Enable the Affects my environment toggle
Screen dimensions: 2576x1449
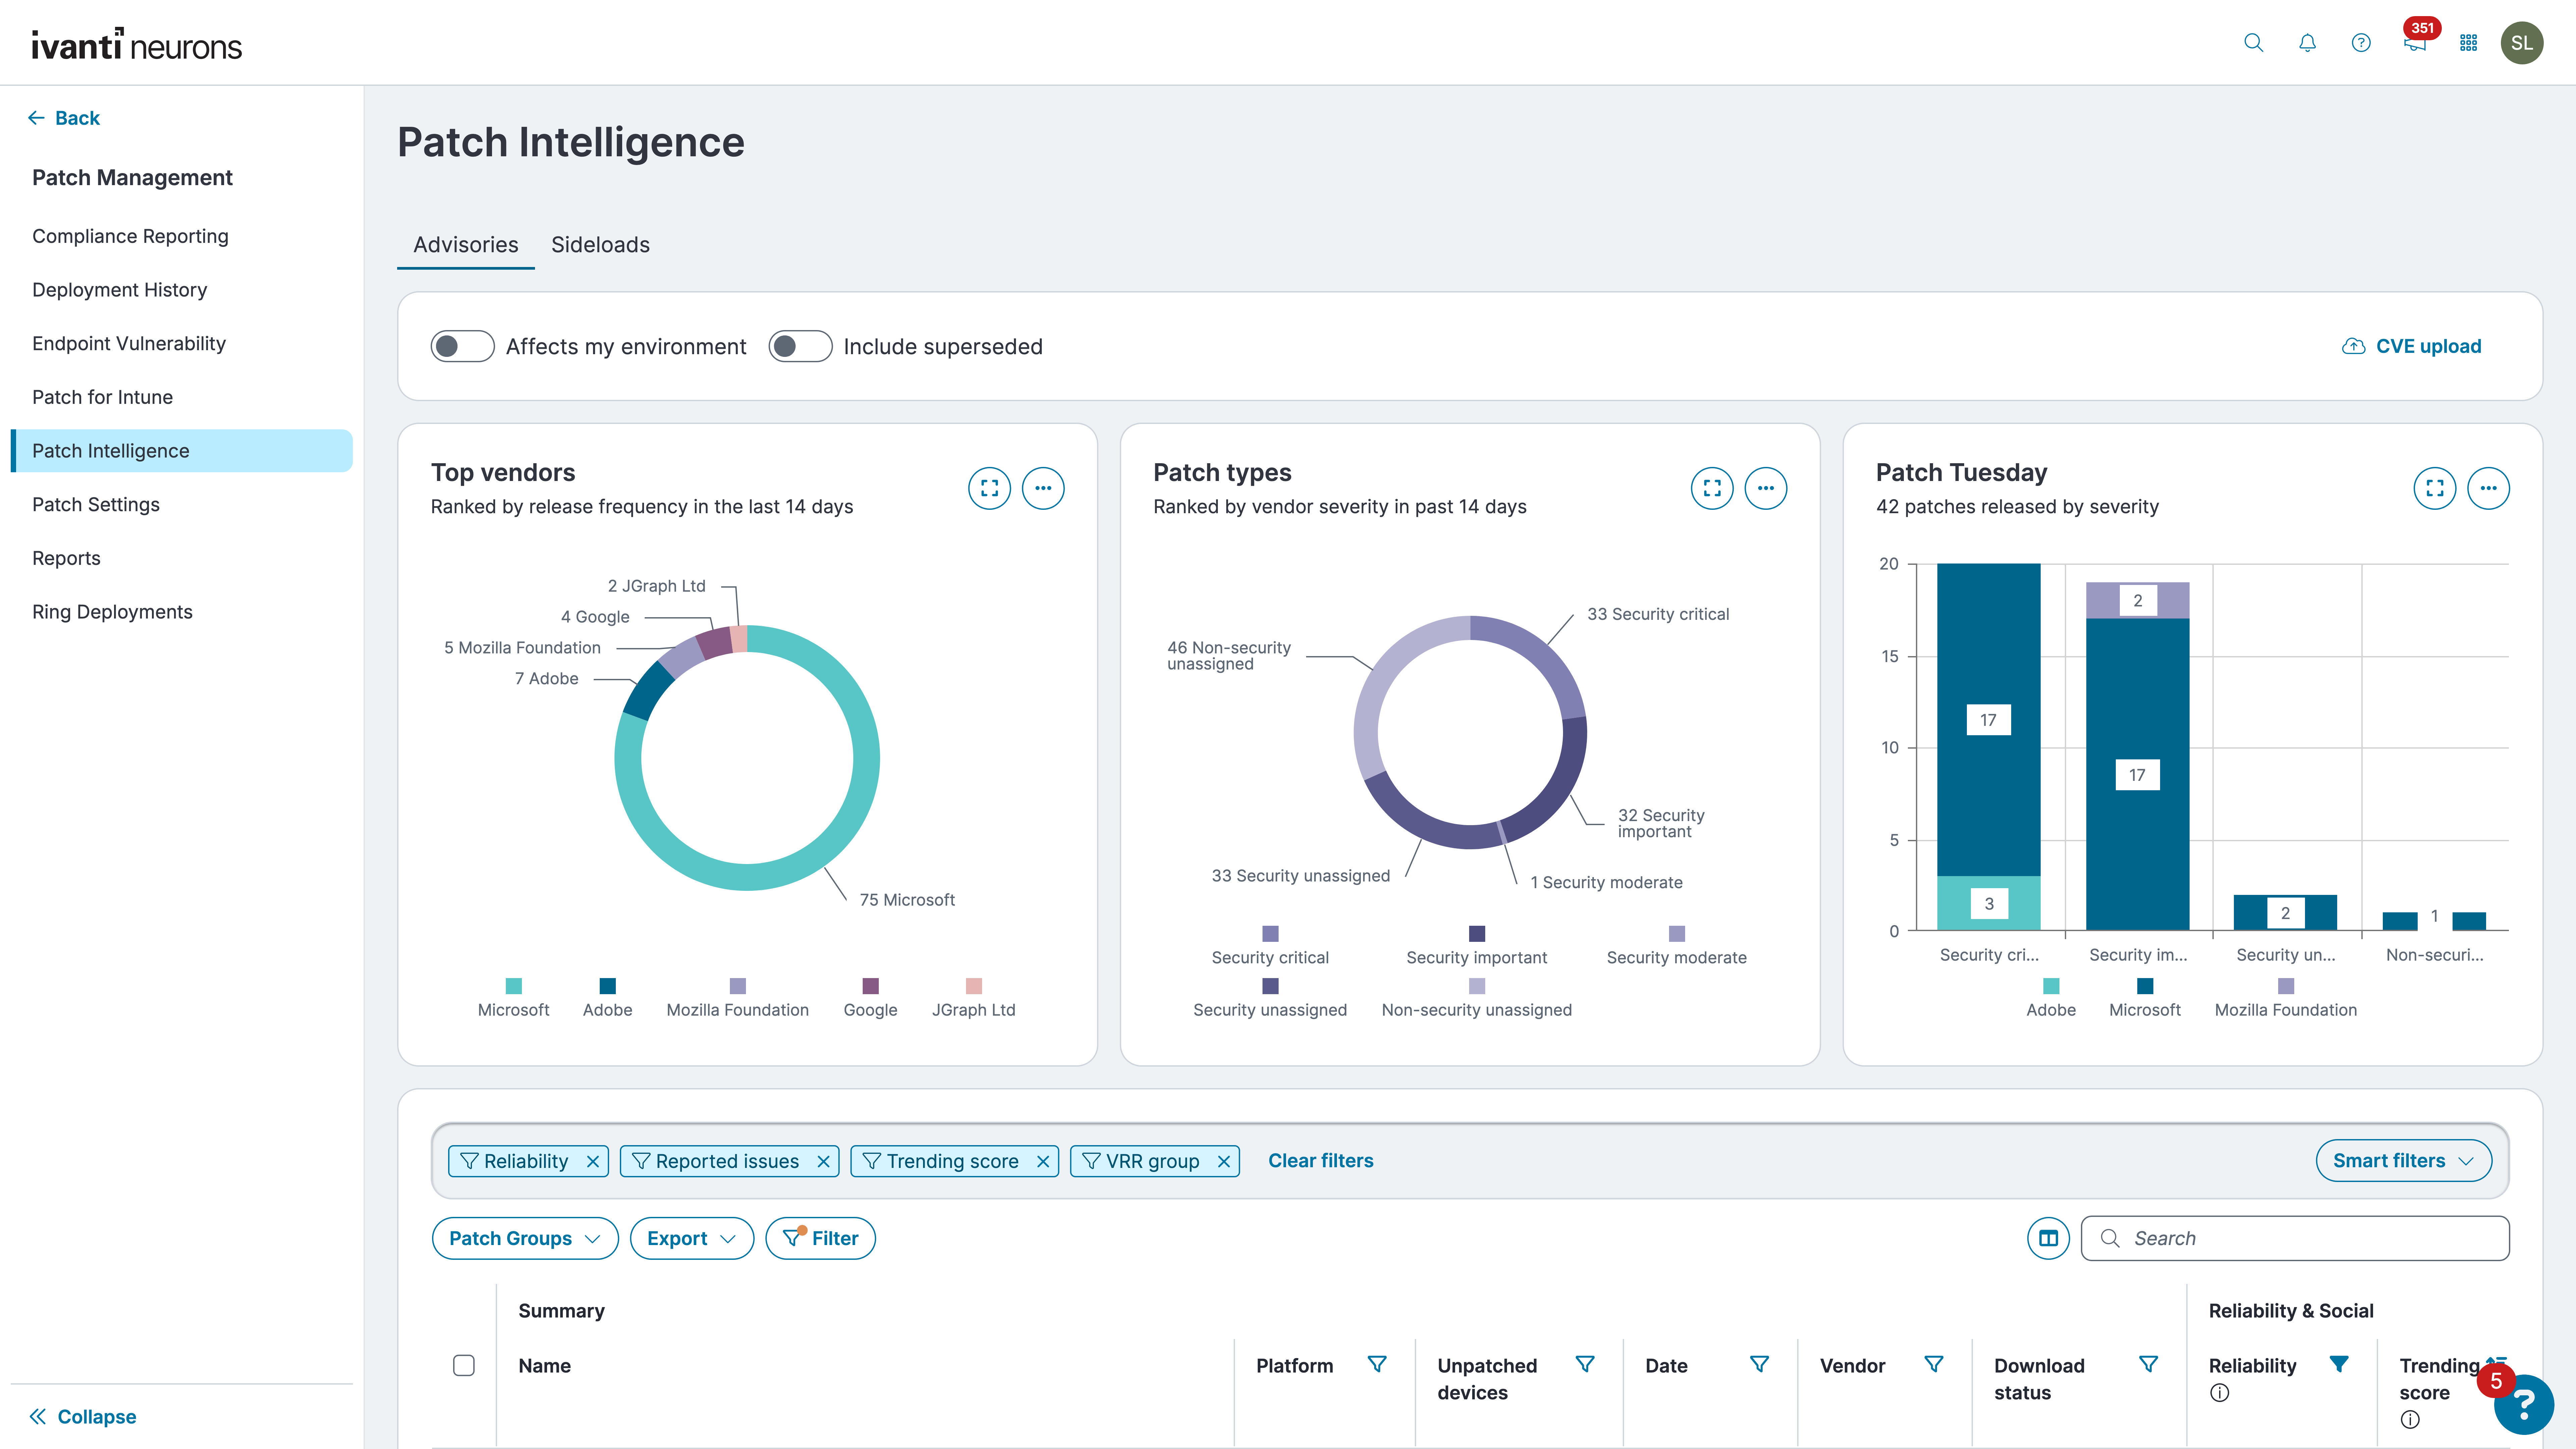coord(462,346)
